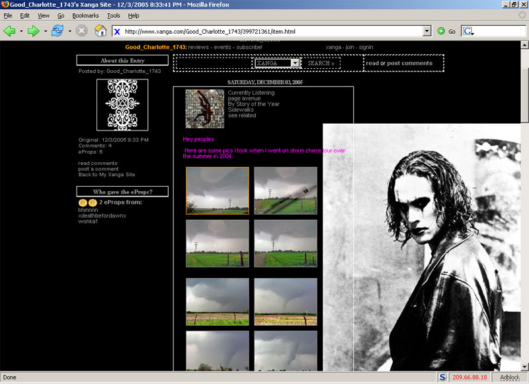Click the green Go button icon

click(x=441, y=31)
